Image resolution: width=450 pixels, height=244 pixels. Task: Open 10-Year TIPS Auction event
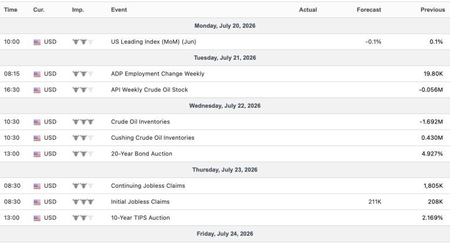tap(141, 218)
